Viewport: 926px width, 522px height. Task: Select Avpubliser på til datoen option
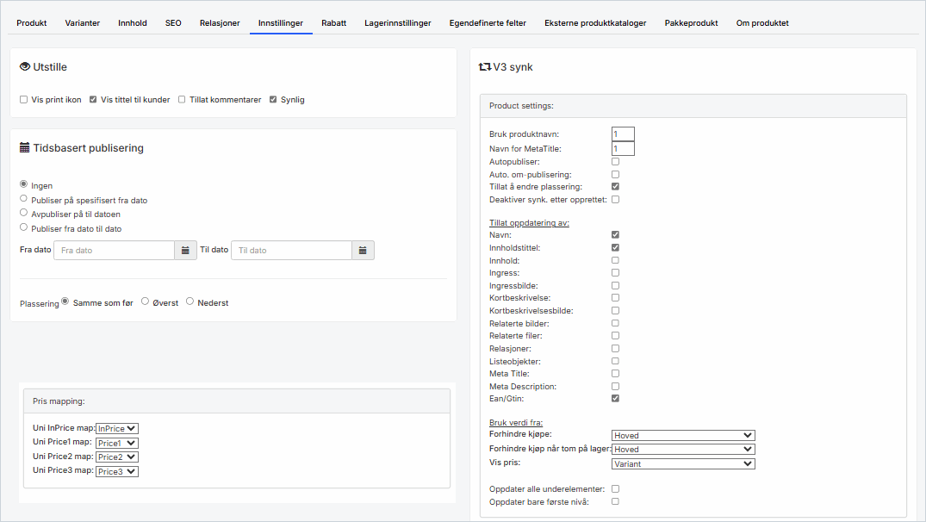tap(24, 213)
